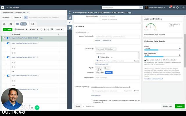Open Everyone in this location dropdown
186x116 pixels.
coord(105,49)
